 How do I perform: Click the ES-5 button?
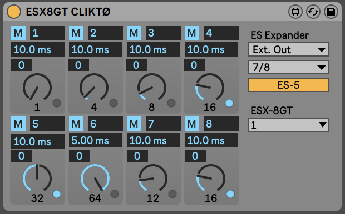pyautogui.click(x=289, y=85)
